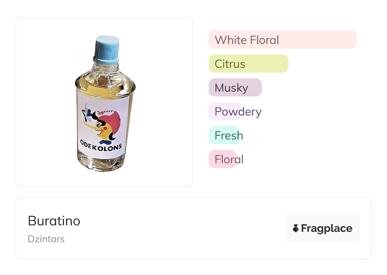387x275 pixels.
Task: Click the Fragplace wordmark text
Action: tap(326, 228)
